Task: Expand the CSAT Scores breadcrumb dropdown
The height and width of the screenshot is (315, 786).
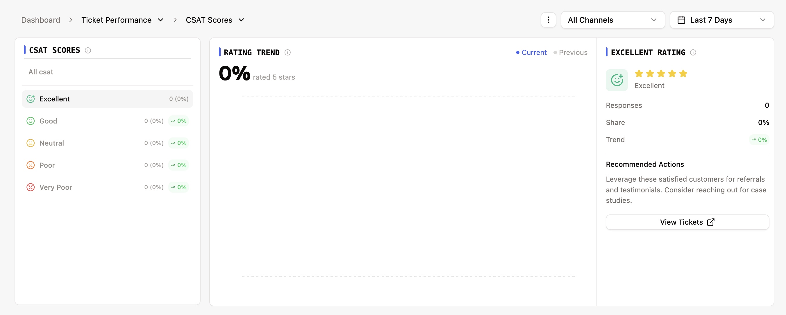Action: (x=241, y=20)
